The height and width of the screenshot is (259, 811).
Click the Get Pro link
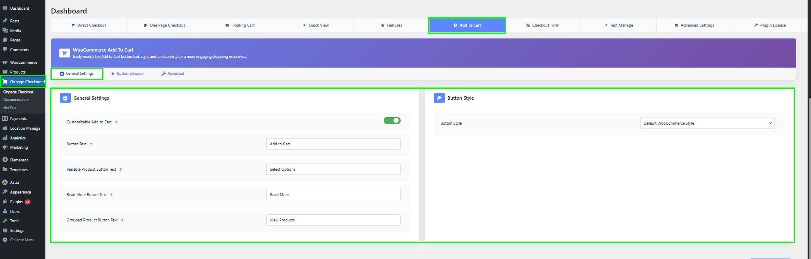pos(10,108)
